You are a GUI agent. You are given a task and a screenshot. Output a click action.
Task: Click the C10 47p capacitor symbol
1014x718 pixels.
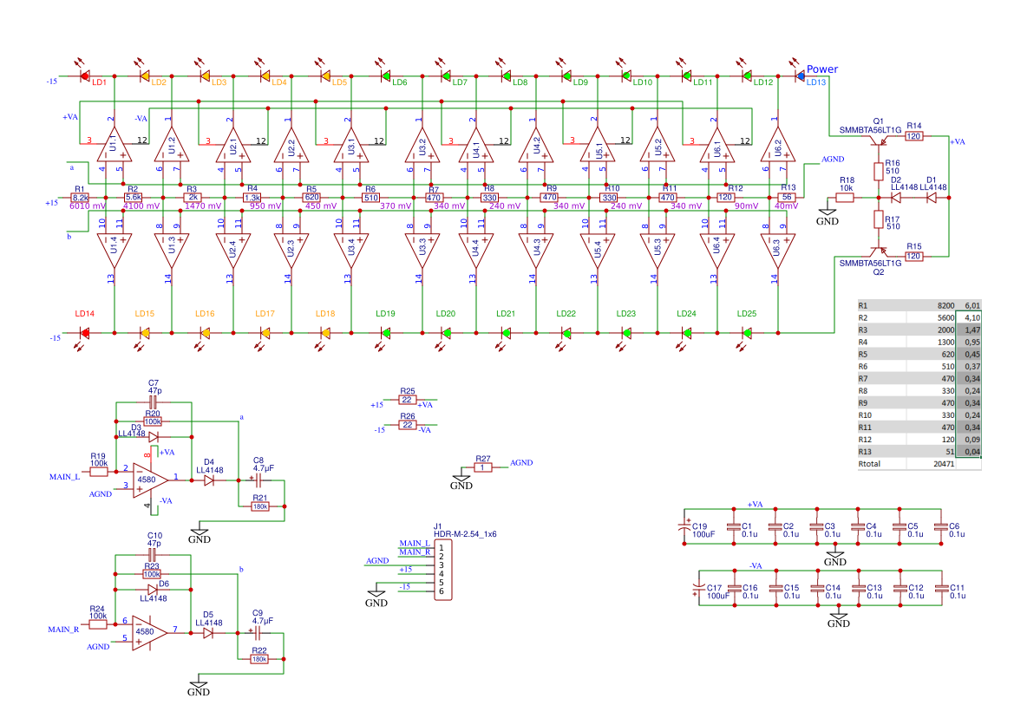153,555
